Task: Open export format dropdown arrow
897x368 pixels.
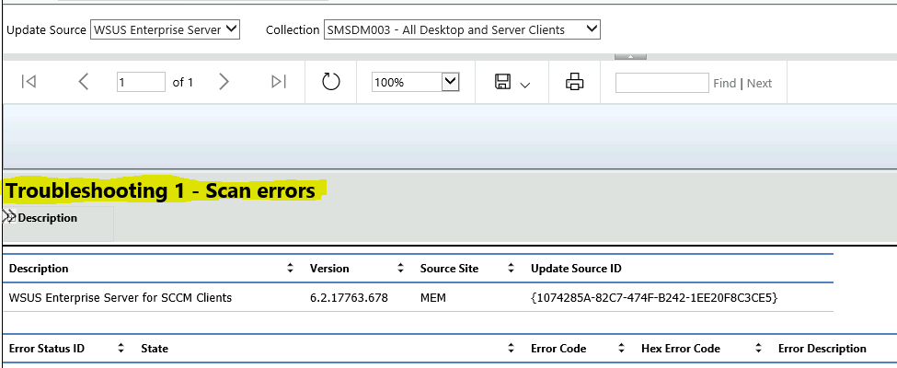Action: click(525, 86)
